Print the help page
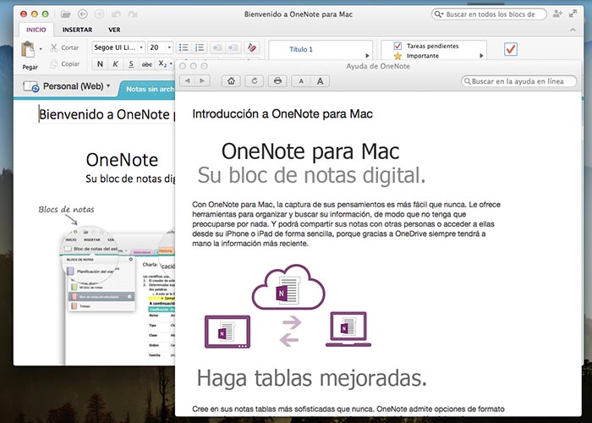The width and height of the screenshot is (592, 423). [x=277, y=81]
